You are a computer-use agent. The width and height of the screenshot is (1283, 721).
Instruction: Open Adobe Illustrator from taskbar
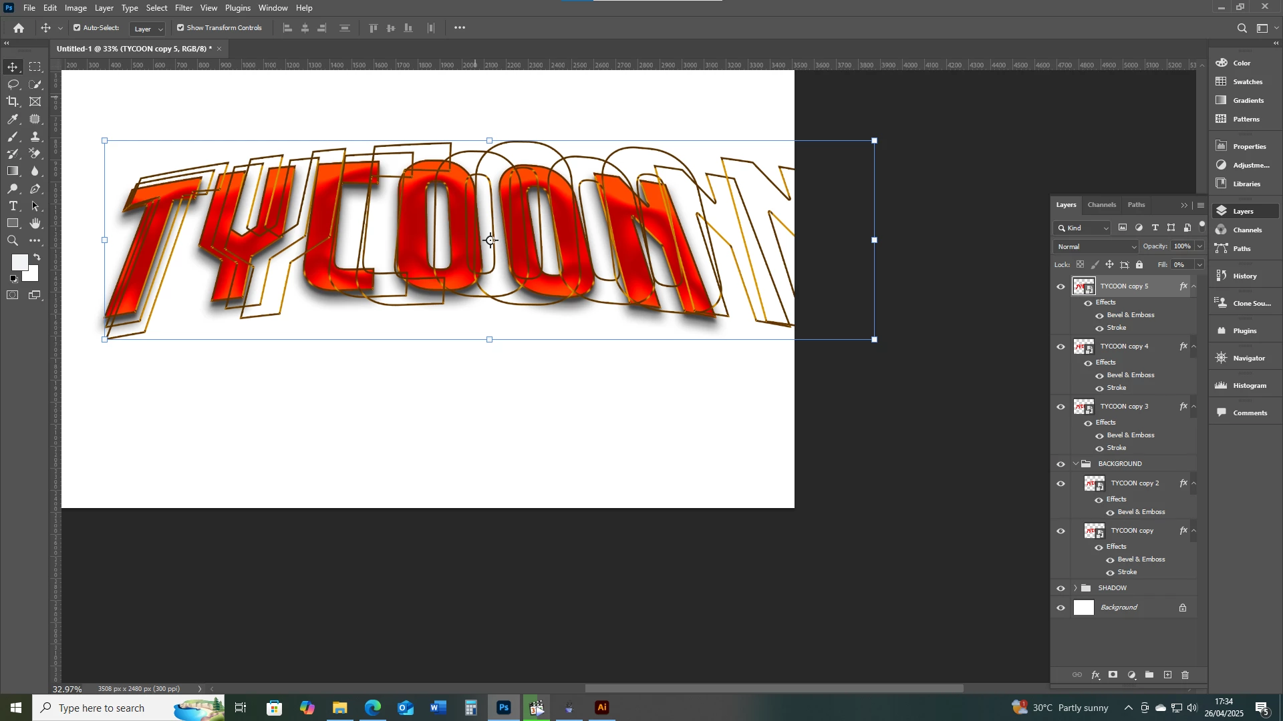[x=602, y=708]
